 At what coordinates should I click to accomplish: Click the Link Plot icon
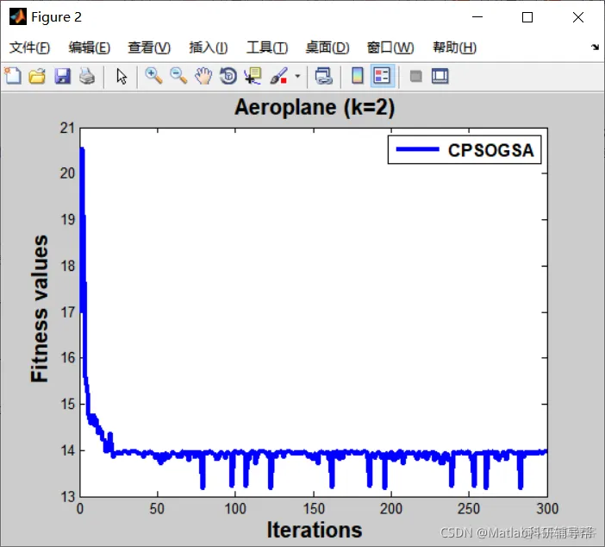[323, 76]
